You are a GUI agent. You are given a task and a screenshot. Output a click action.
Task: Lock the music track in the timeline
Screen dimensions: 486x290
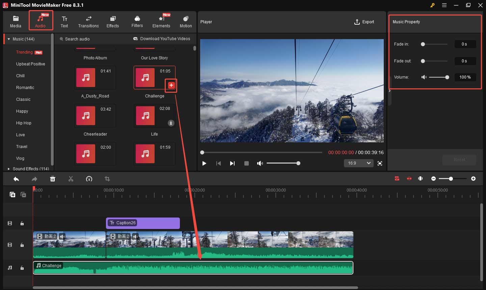pyautogui.click(x=22, y=267)
